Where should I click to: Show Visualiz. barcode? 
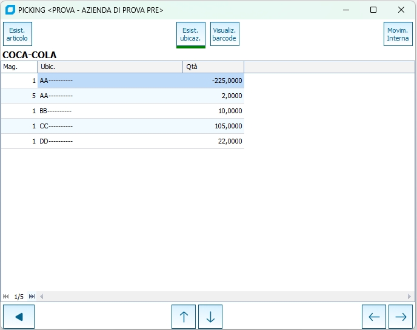(x=224, y=35)
